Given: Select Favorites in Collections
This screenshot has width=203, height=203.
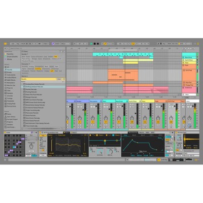Looking at the screenshot, I should click(x=10, y=54).
